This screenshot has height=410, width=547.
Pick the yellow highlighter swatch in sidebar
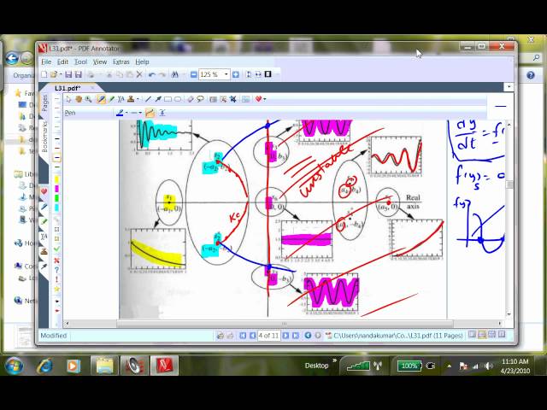56,179
